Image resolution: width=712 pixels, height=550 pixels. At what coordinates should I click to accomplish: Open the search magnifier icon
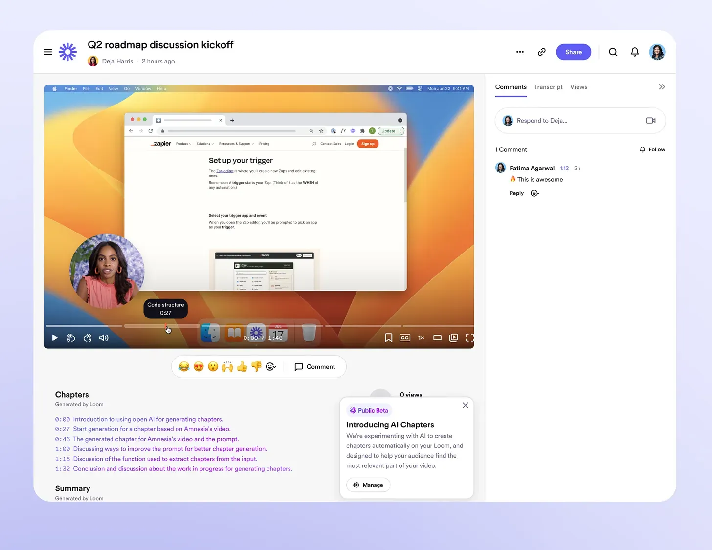click(x=613, y=52)
